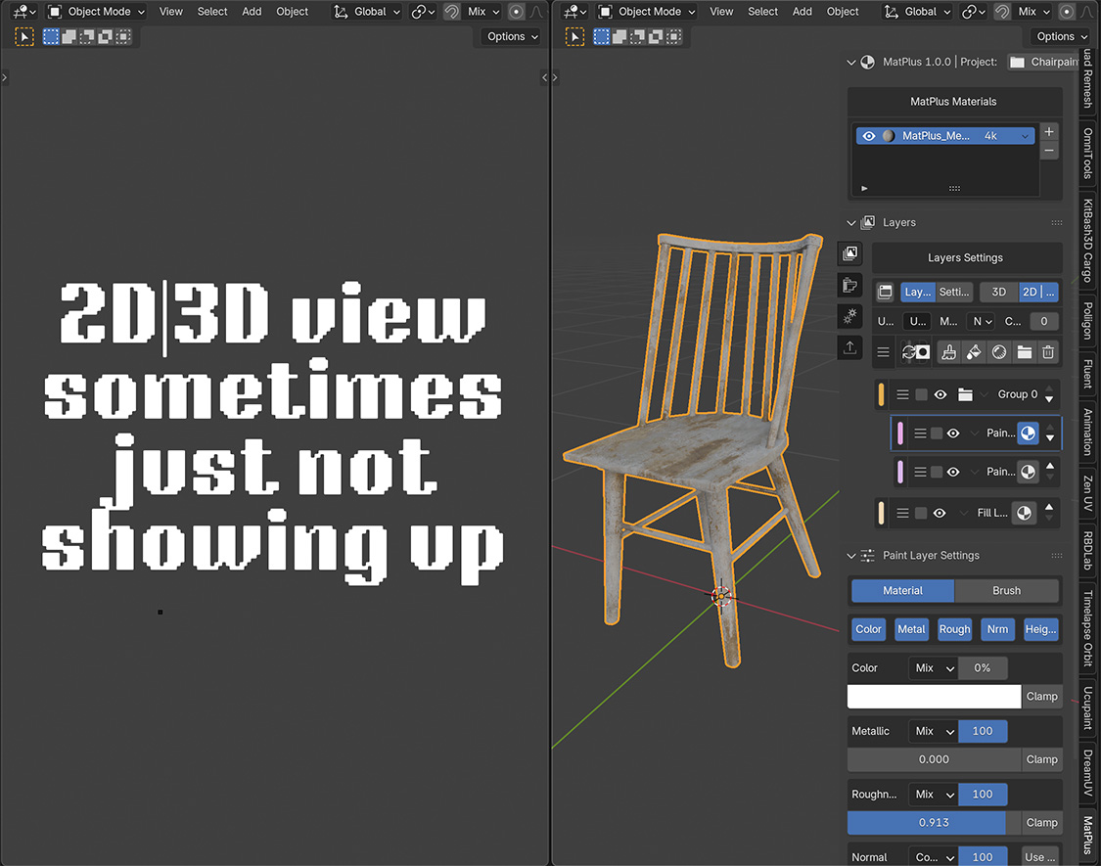1101x866 pixels.
Task: Click the Color opacity 0% field
Action: (983, 668)
